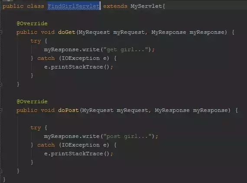247x183 pixels.
Task: Click the MyServlet superclass name
Action: click(x=146, y=7)
